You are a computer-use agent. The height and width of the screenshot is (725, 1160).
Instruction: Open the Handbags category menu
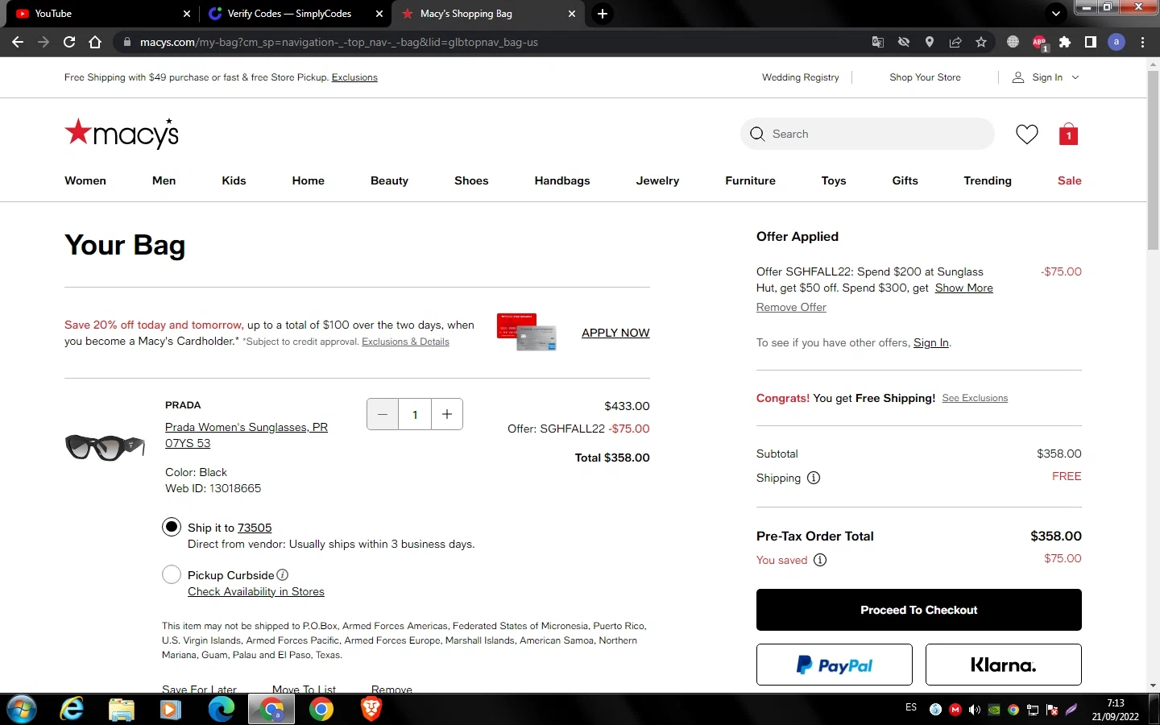(562, 180)
